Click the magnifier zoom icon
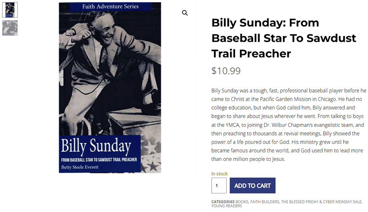Viewport: 368px width, 212px height. pyautogui.click(x=185, y=13)
